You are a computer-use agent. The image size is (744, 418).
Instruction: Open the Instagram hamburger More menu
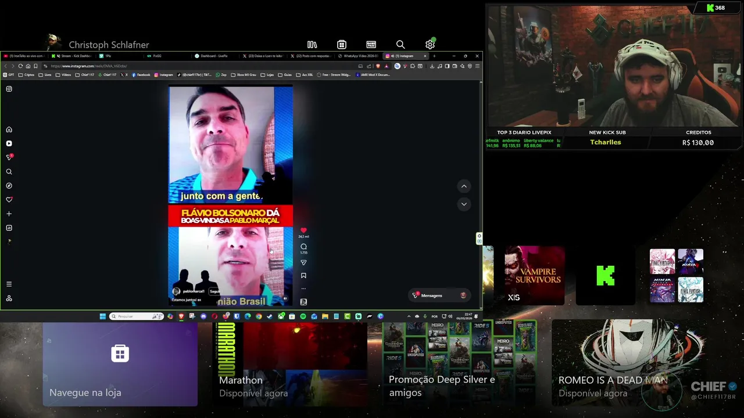click(x=9, y=284)
